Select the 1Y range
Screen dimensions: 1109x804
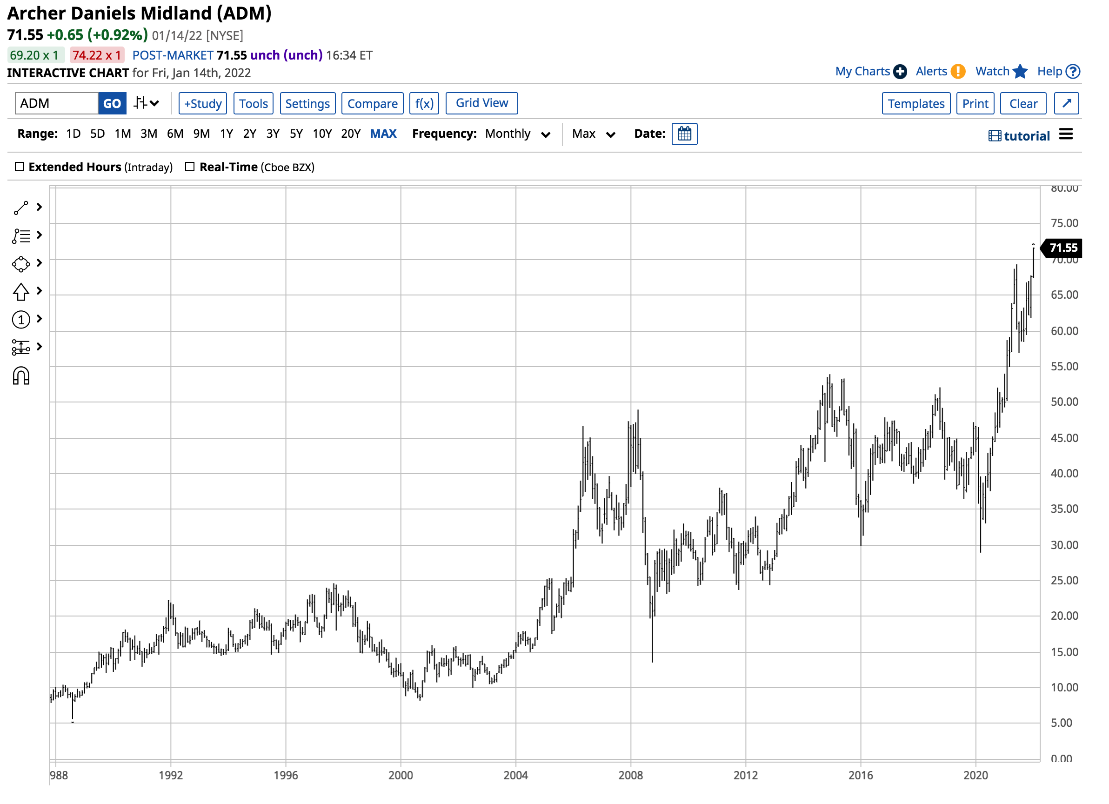click(x=227, y=134)
